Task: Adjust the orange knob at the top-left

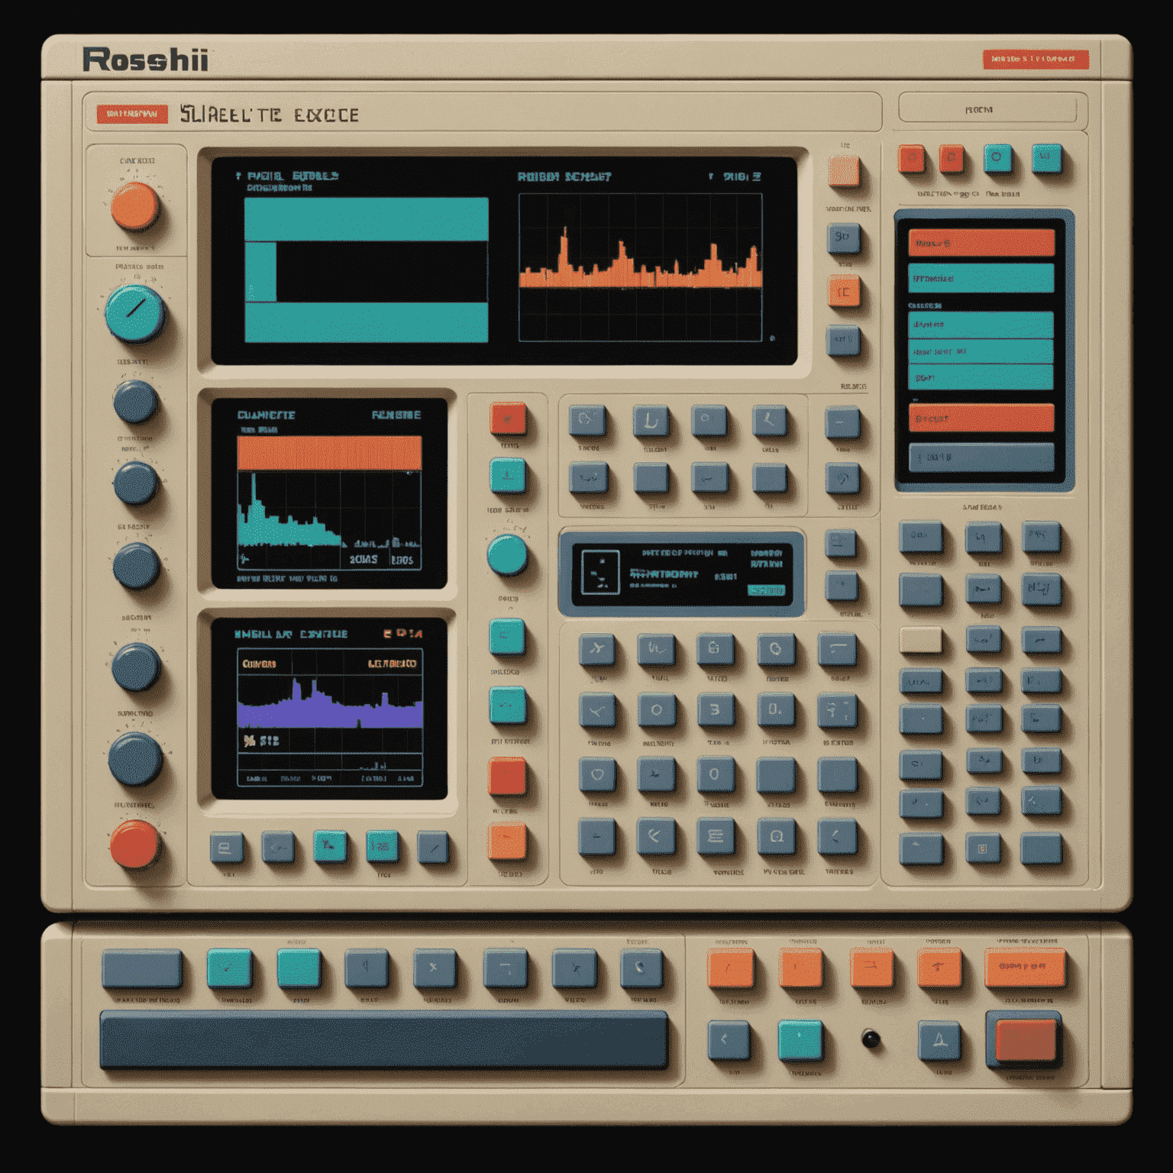Action: (x=135, y=206)
